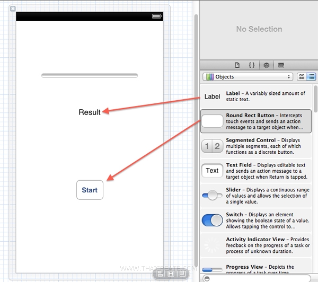Click the 'Activity Indicator View' title text

pos(255,240)
